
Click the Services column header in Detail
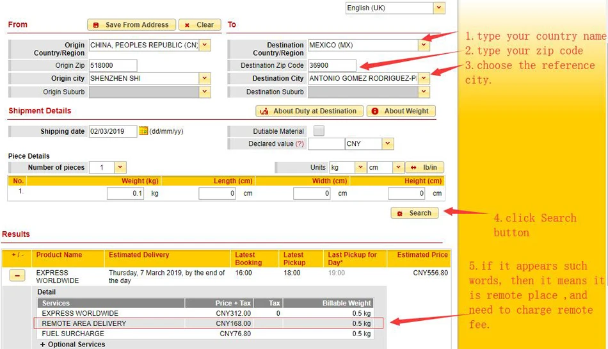pyautogui.click(x=56, y=304)
